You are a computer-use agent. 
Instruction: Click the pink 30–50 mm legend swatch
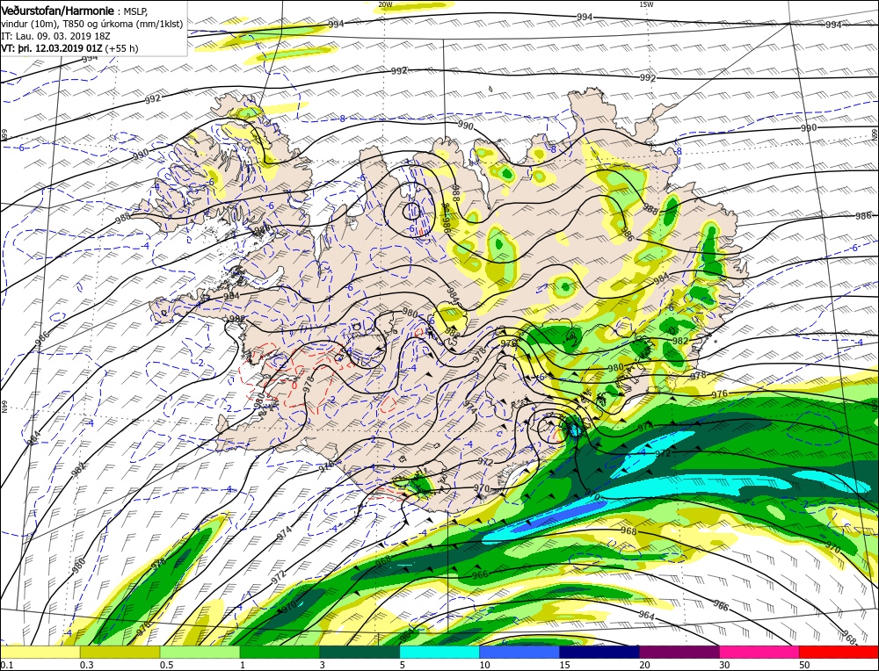pos(759,652)
